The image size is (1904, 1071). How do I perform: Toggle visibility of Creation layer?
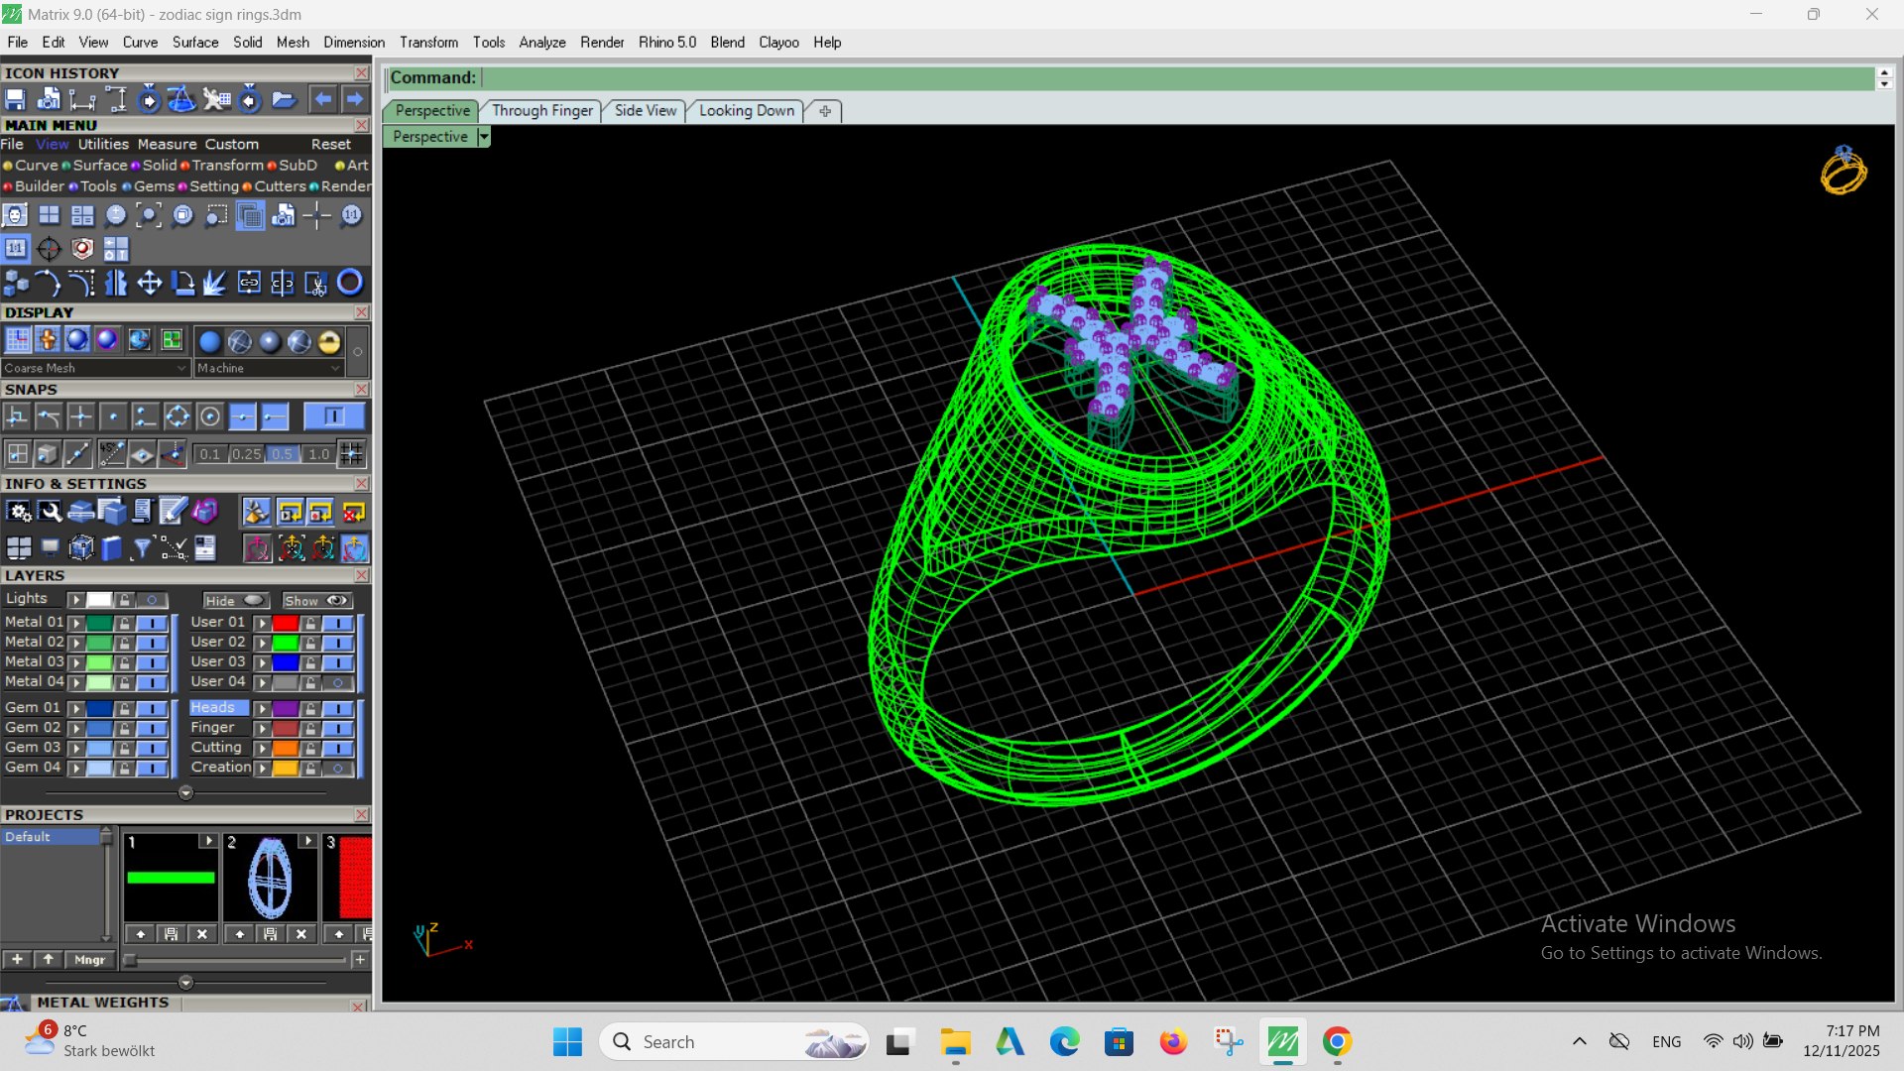coord(338,768)
